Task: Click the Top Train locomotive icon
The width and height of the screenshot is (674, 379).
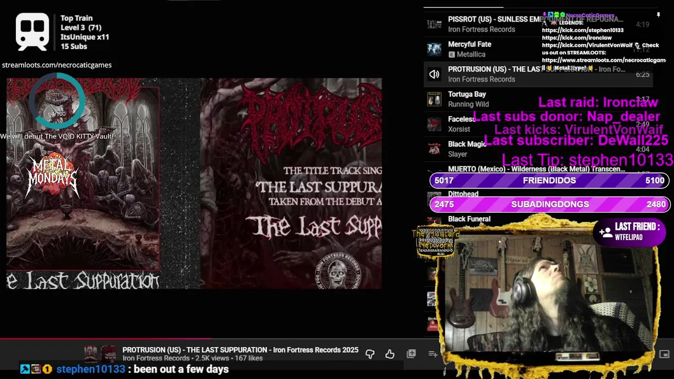Action: point(32,31)
